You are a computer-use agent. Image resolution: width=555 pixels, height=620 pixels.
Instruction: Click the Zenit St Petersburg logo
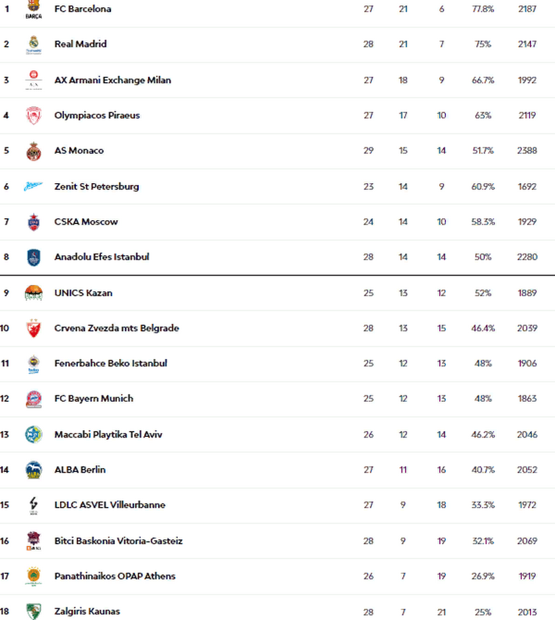(34, 186)
